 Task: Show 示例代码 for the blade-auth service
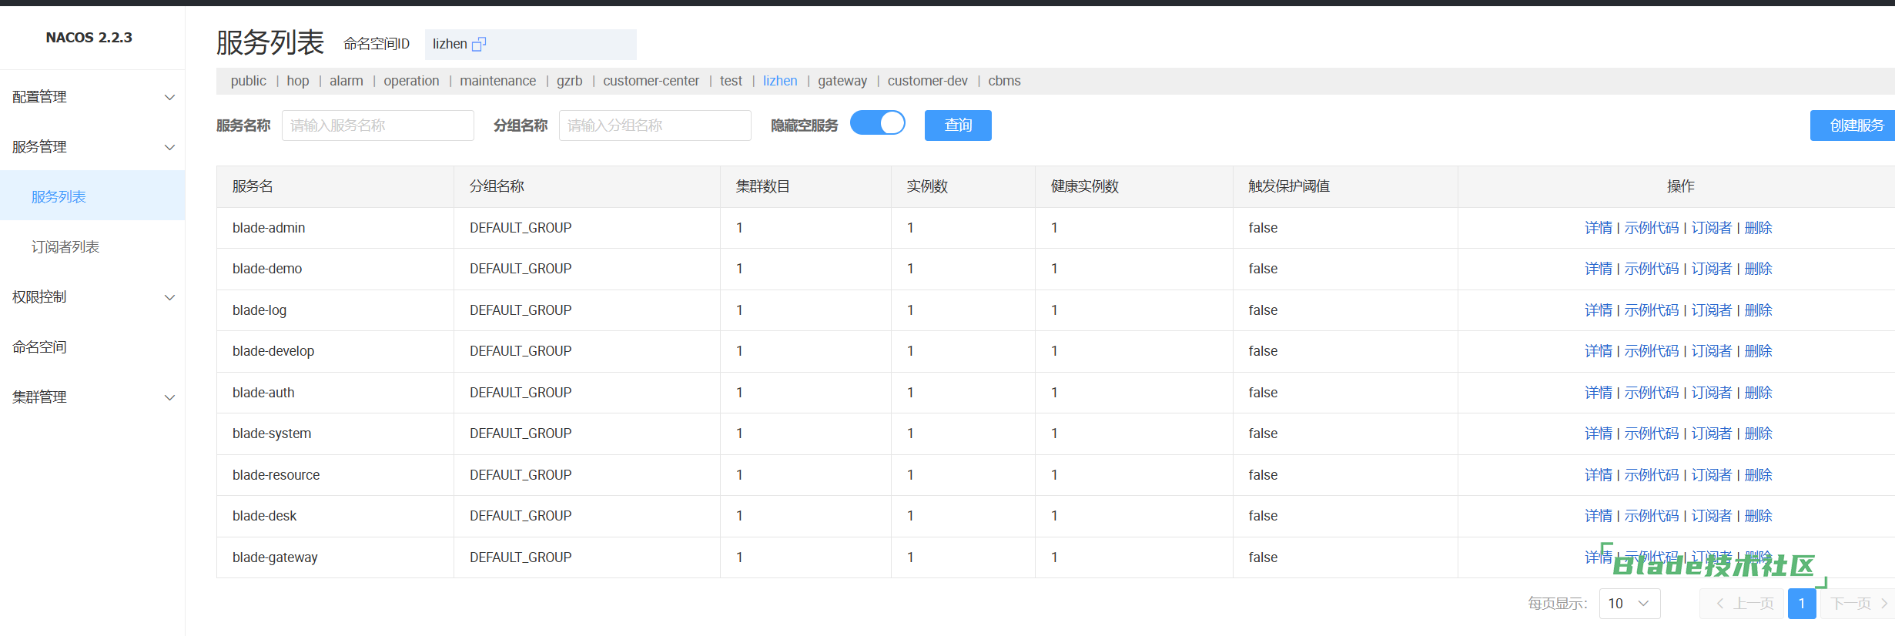1651,393
